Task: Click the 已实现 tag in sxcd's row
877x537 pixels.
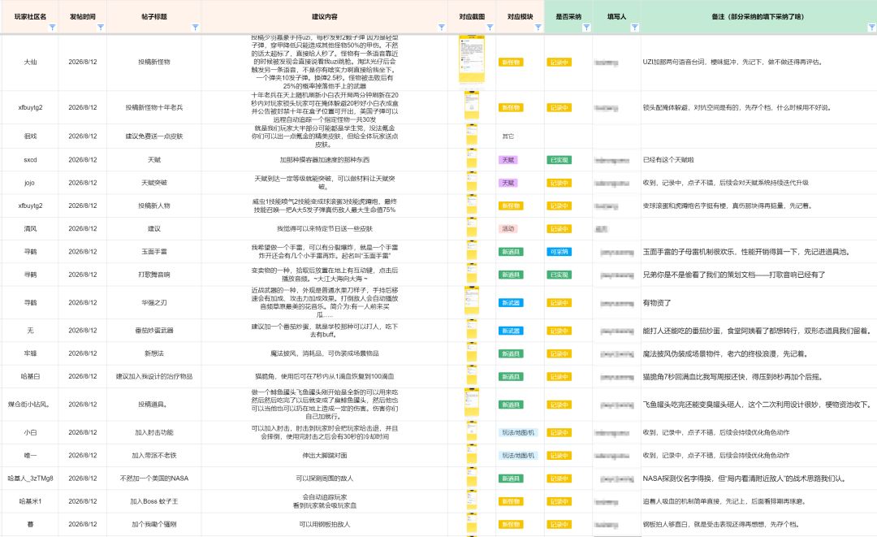Action: 559,160
